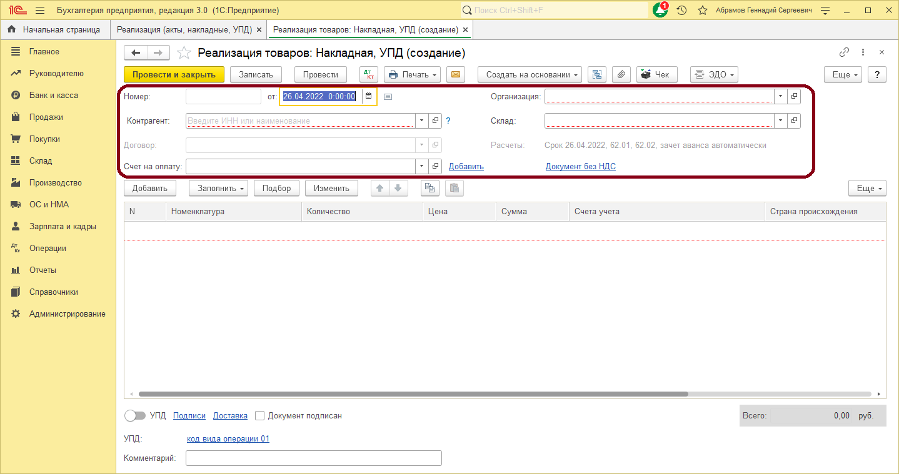Check the Документ подписан checkbox

(261, 415)
